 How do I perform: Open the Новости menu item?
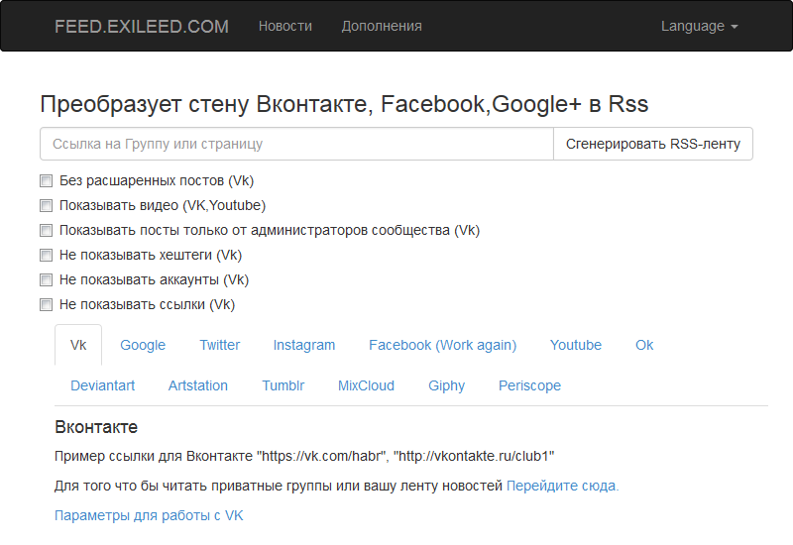point(285,27)
